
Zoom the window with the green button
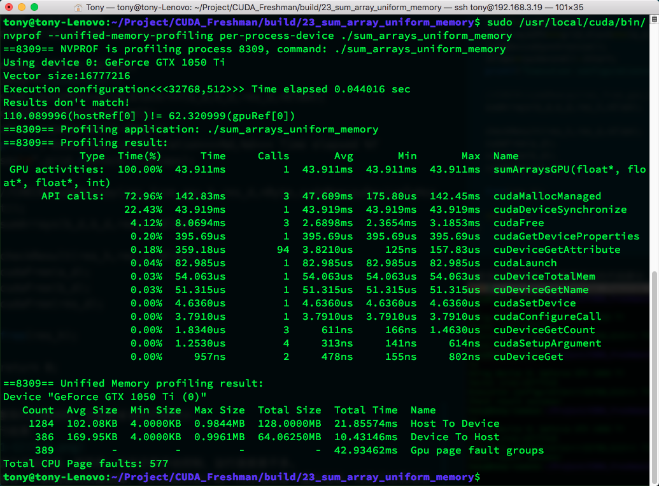tap(34, 8)
